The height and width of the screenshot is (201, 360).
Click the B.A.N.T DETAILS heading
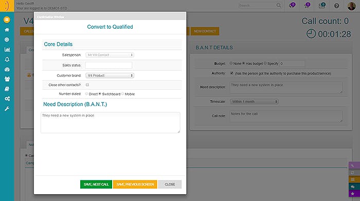(x=214, y=48)
